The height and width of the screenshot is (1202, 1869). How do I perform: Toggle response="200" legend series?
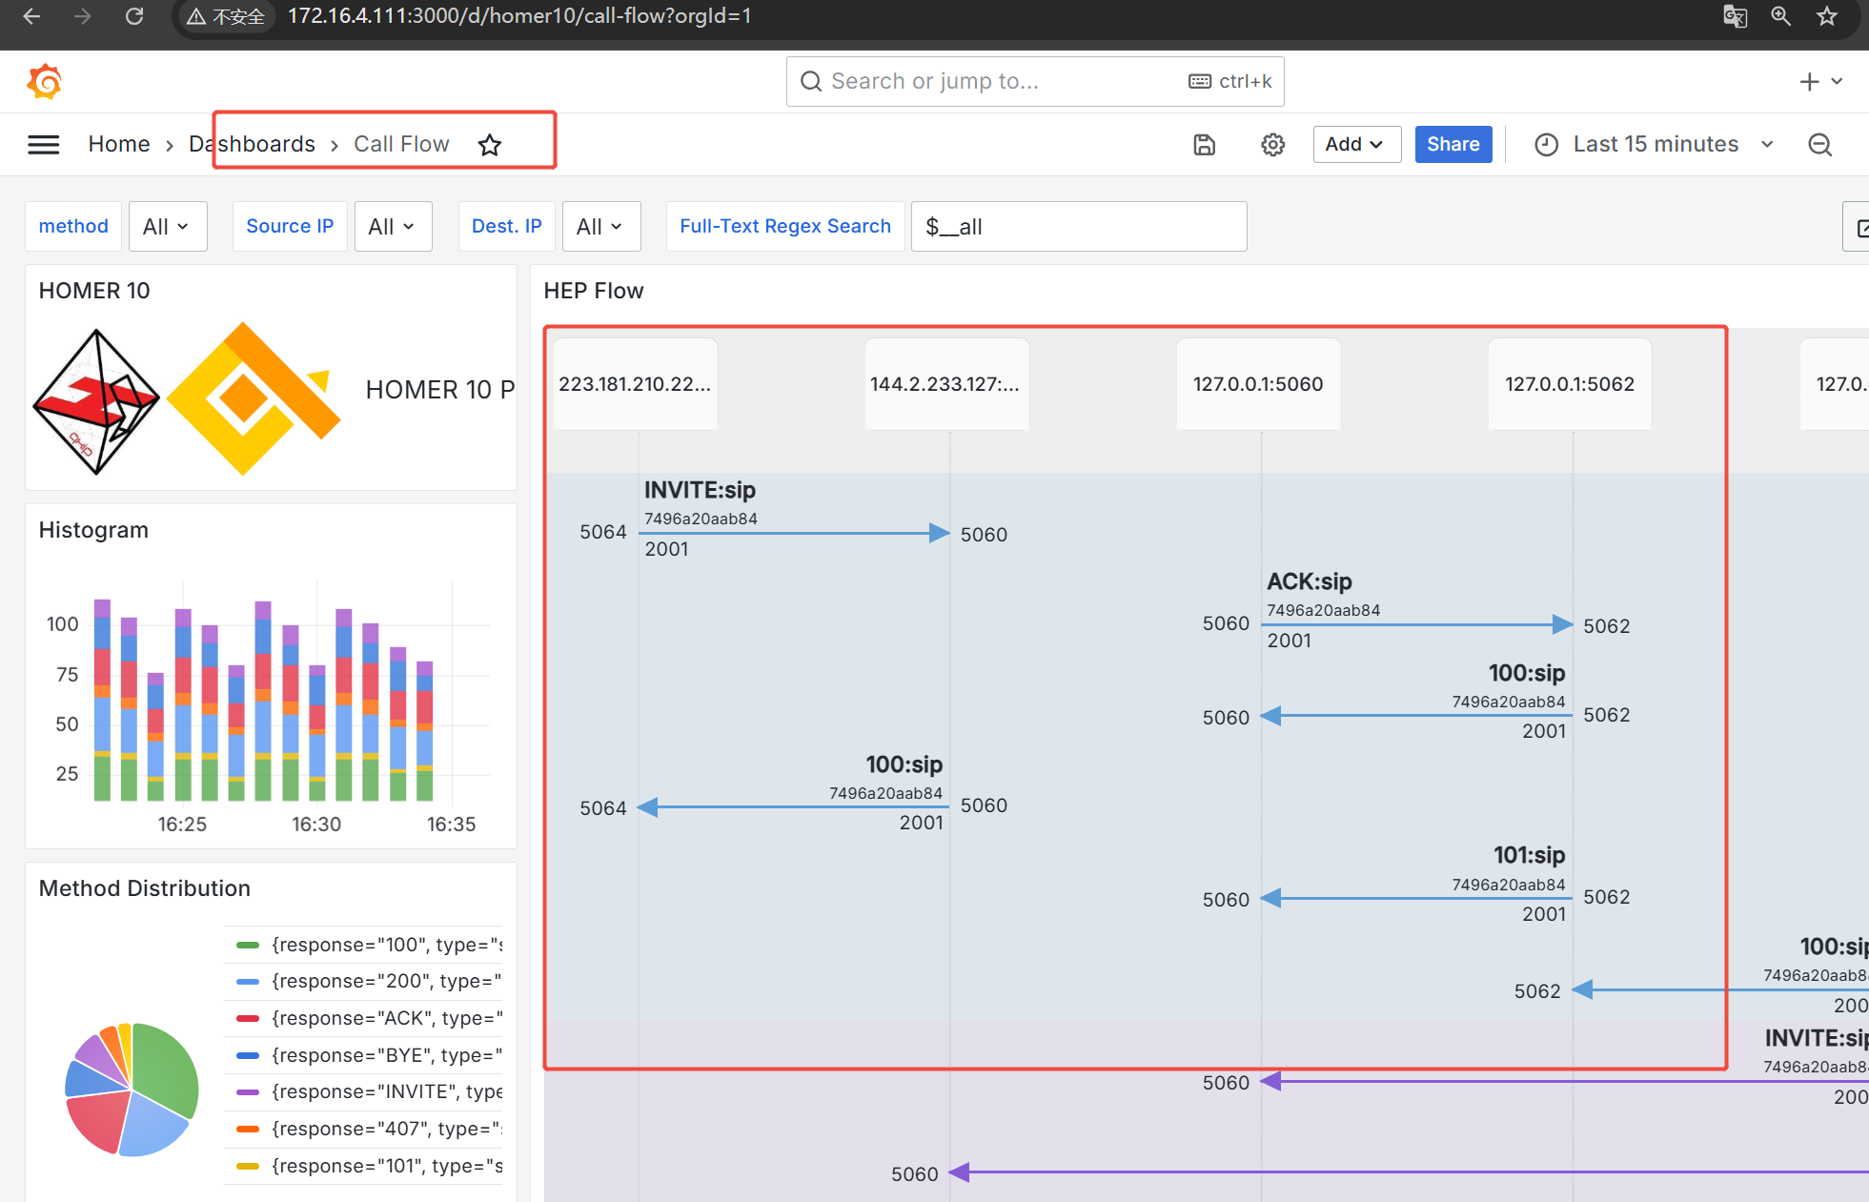387,981
